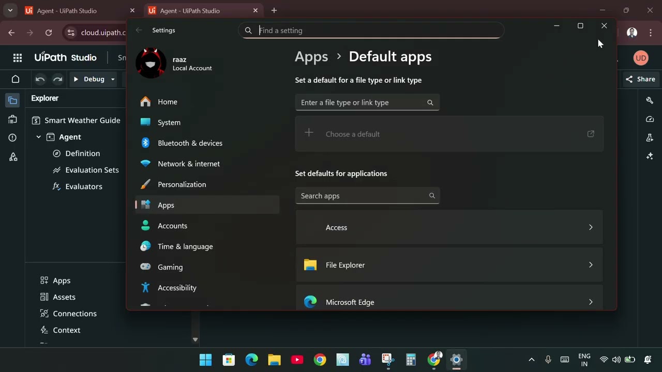Redo the action in UiPath Studio

(57, 79)
